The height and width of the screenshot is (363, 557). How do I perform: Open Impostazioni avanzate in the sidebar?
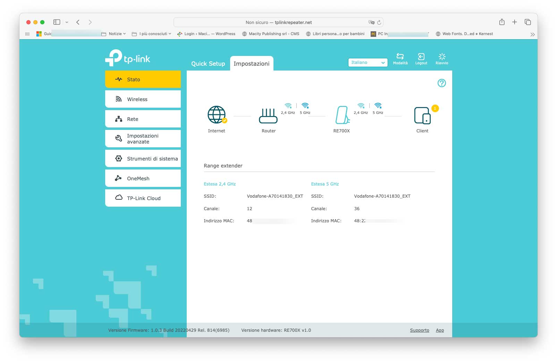(143, 139)
